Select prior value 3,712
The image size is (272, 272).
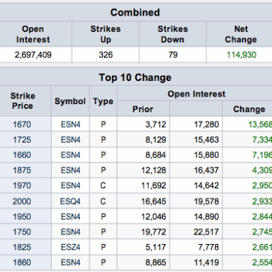156,124
